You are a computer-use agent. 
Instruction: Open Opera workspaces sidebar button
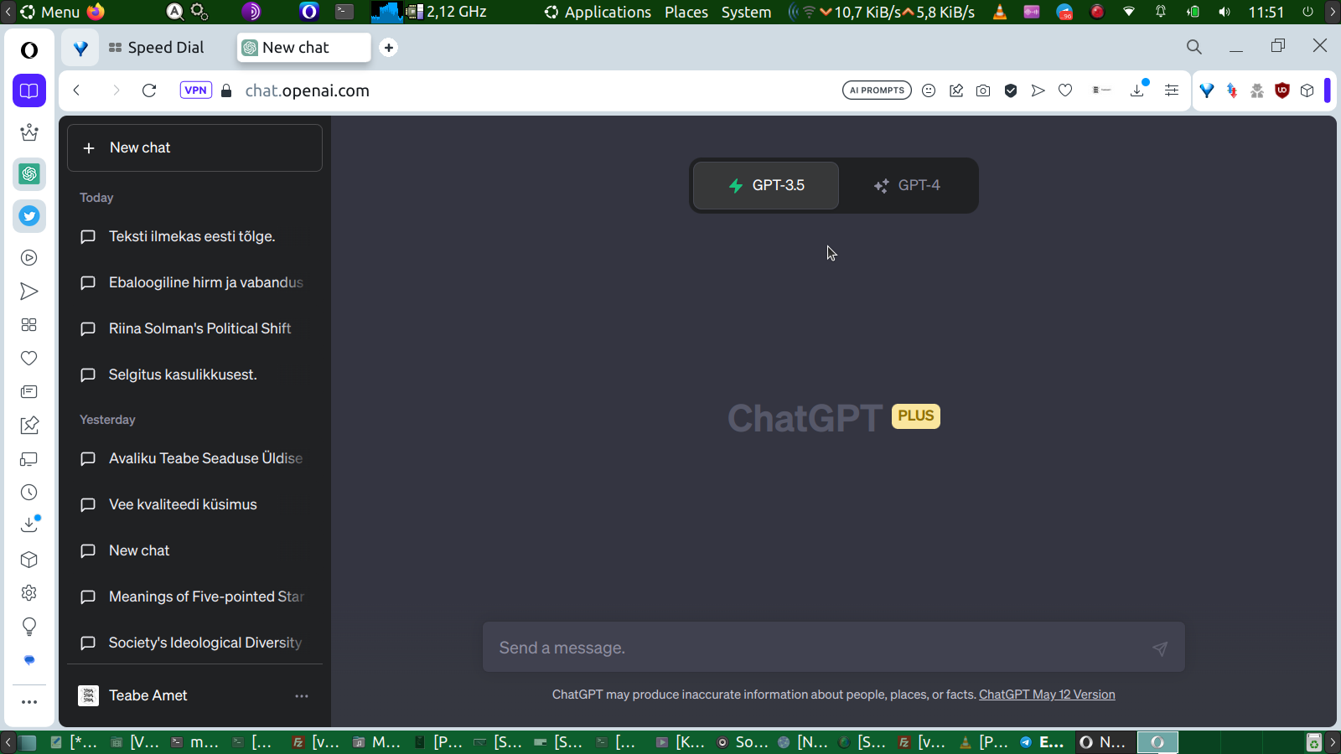29,90
